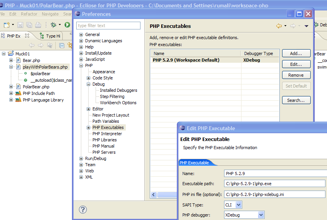Click the Executable path field
The height and width of the screenshot is (220, 327).
pyautogui.click(x=274, y=184)
